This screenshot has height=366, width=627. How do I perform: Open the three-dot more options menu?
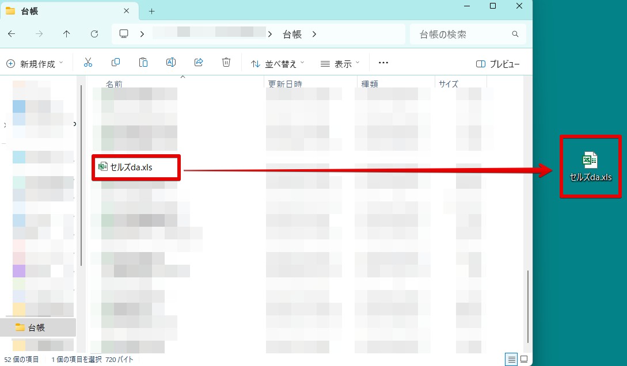click(x=383, y=63)
